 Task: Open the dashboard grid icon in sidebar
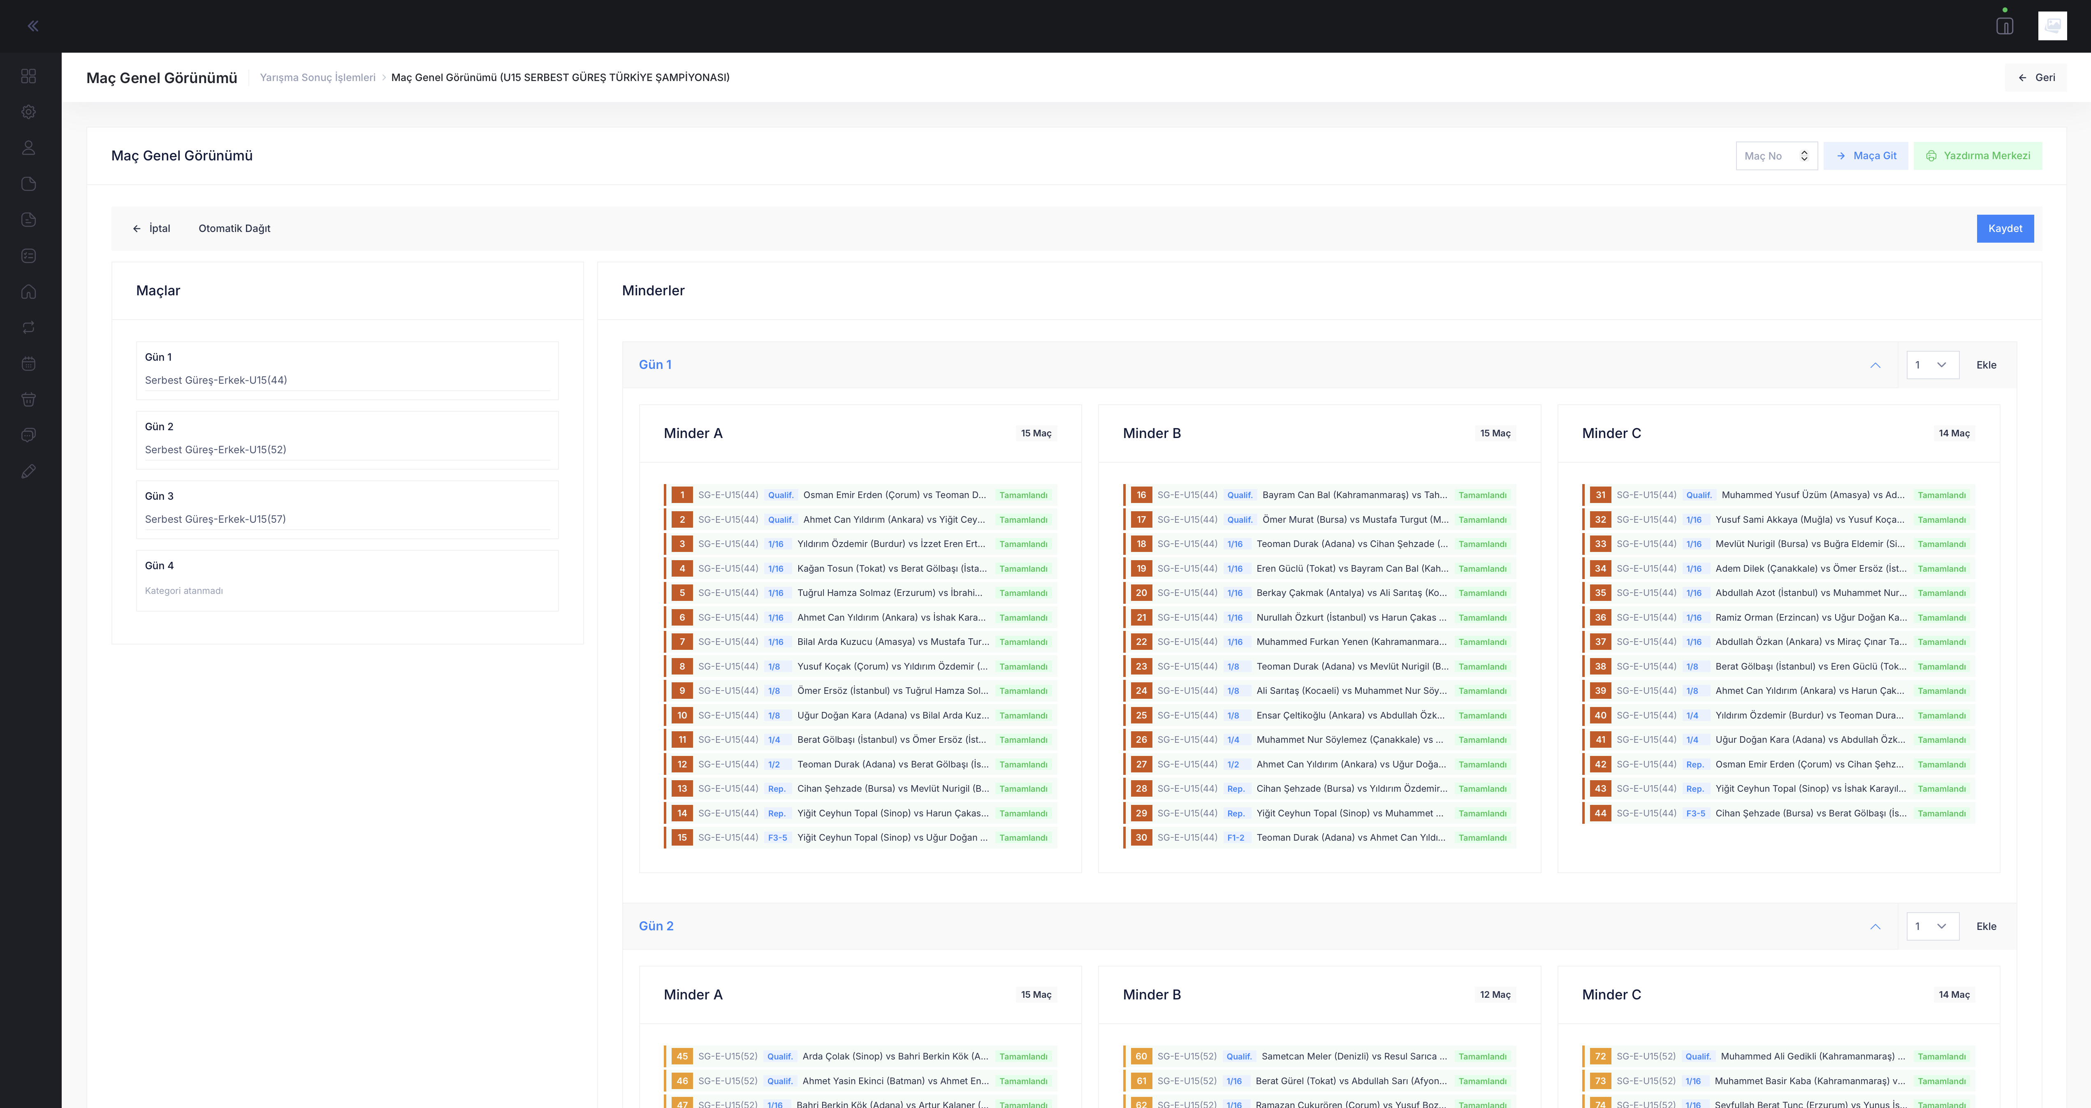(x=28, y=76)
